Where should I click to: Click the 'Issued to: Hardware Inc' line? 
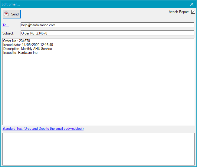click(x=20, y=53)
